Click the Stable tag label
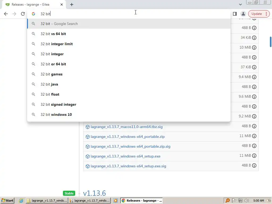 pos(69,193)
